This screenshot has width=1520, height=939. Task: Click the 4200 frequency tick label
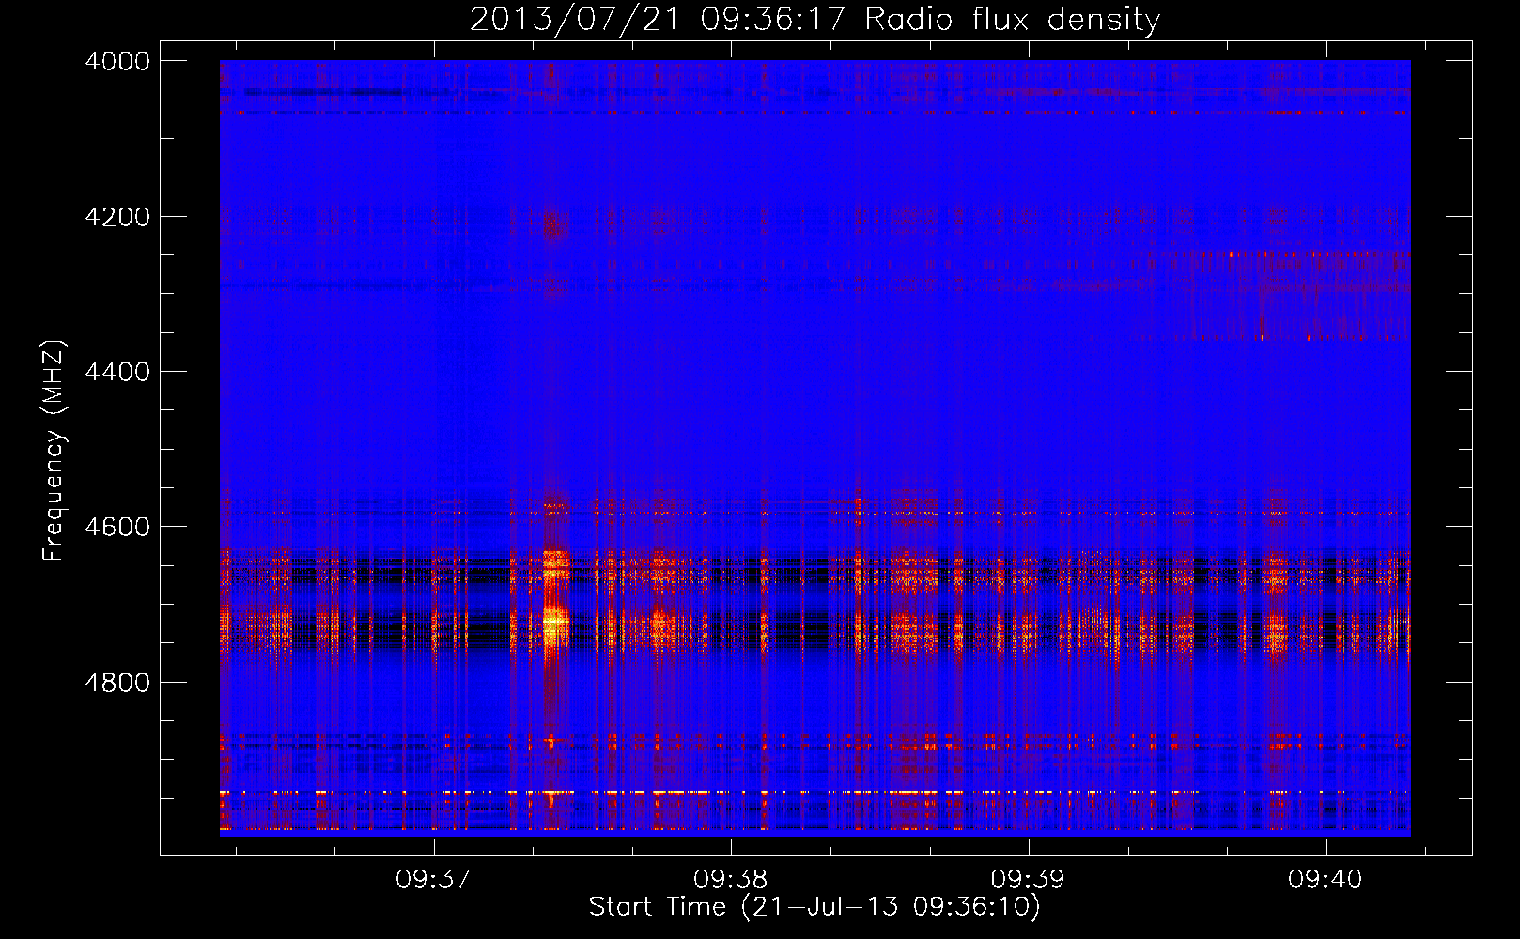[117, 217]
